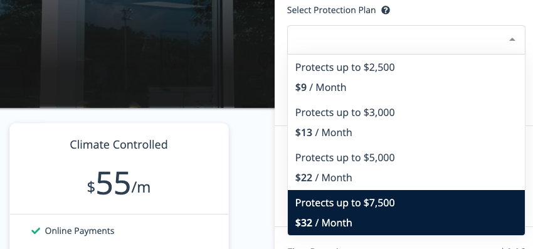Choose the Protects up to $3,000 plan
Viewport: 533px width, 249px height.
[x=406, y=122]
